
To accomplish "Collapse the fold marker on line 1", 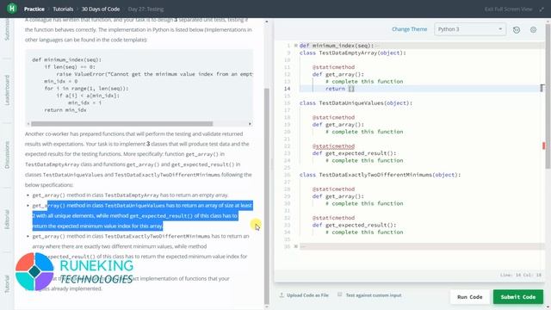I will click(x=295, y=46).
